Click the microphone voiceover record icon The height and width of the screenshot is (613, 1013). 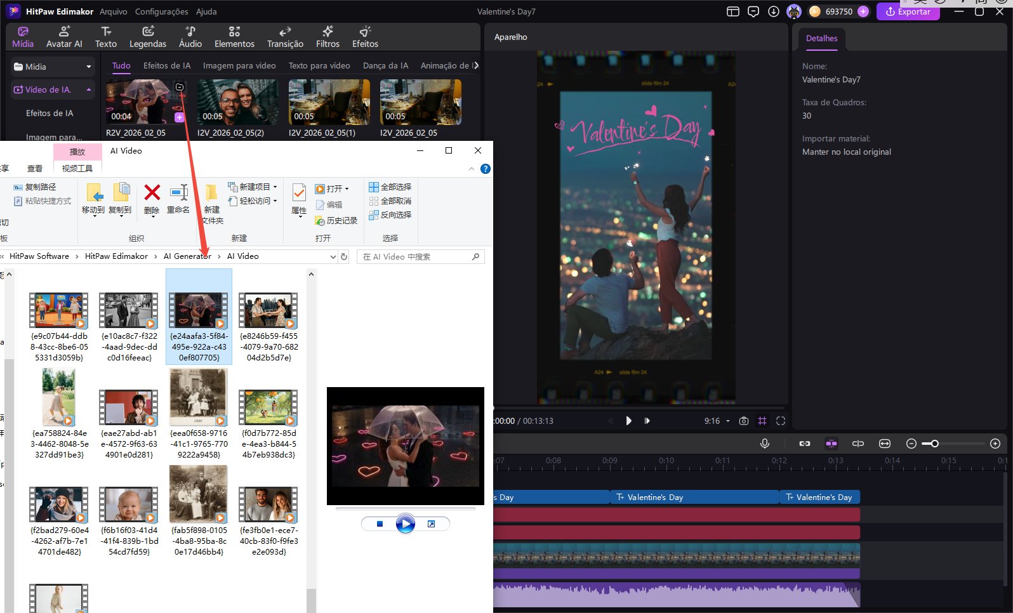765,444
